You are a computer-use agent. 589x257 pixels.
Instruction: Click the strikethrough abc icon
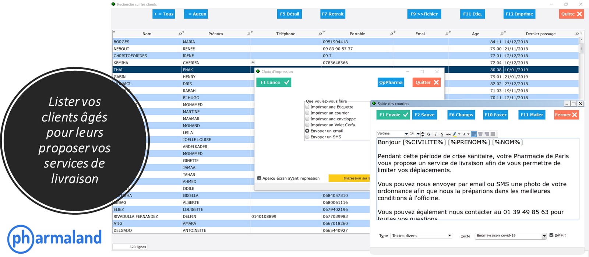448,134
